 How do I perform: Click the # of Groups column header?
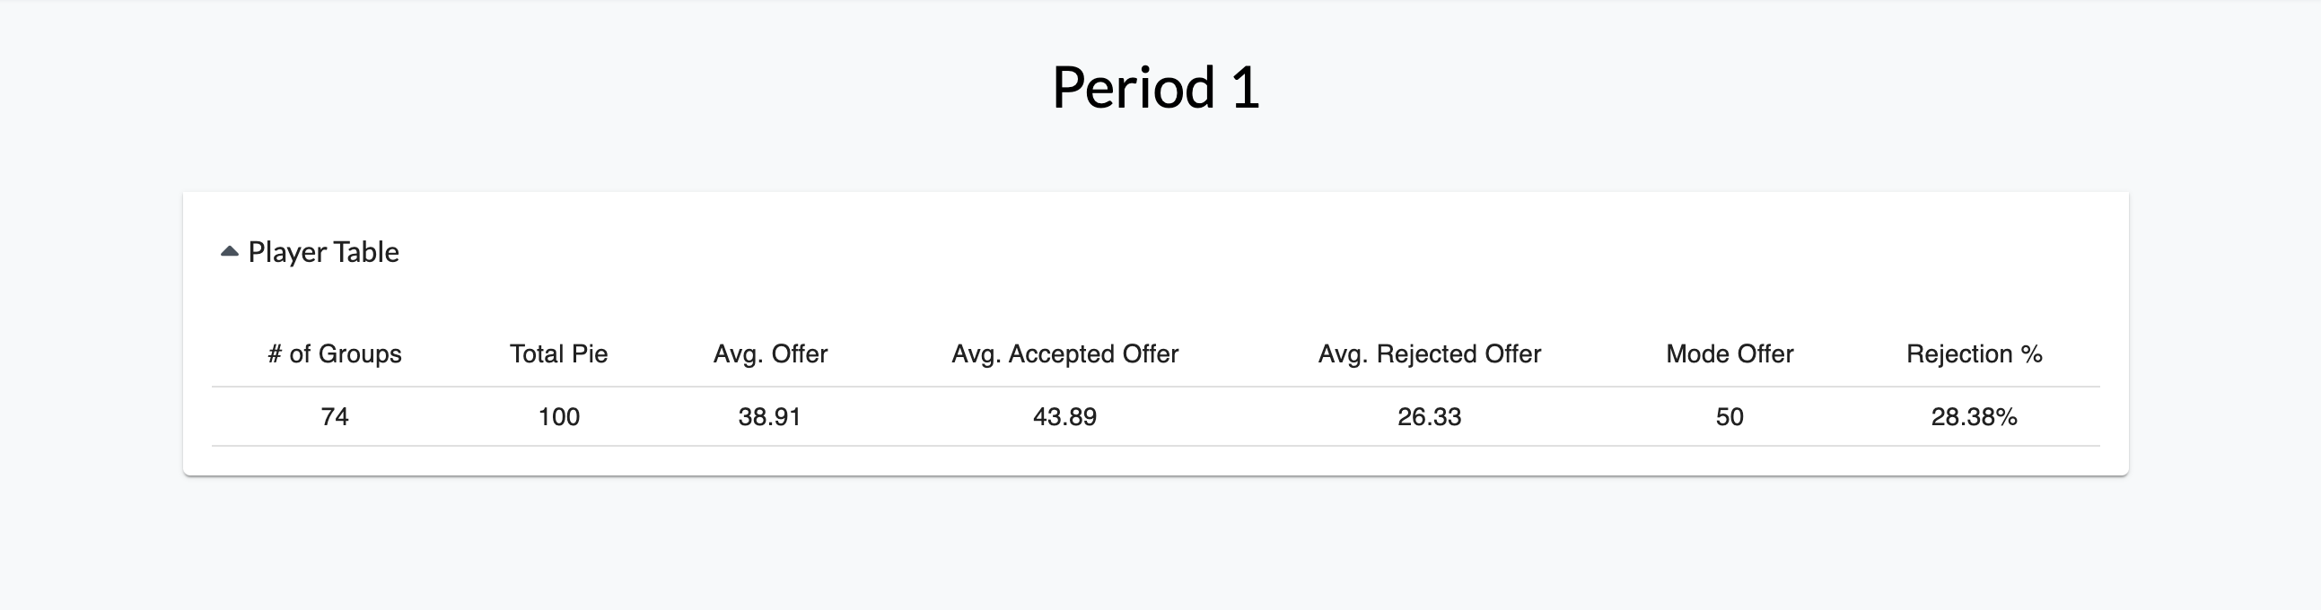(x=334, y=354)
